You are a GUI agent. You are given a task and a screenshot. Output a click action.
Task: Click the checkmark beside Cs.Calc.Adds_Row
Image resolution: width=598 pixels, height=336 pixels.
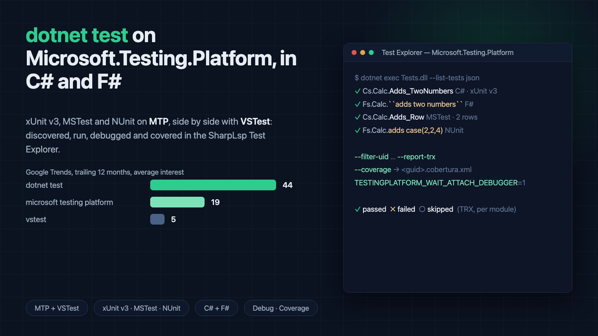(x=357, y=117)
